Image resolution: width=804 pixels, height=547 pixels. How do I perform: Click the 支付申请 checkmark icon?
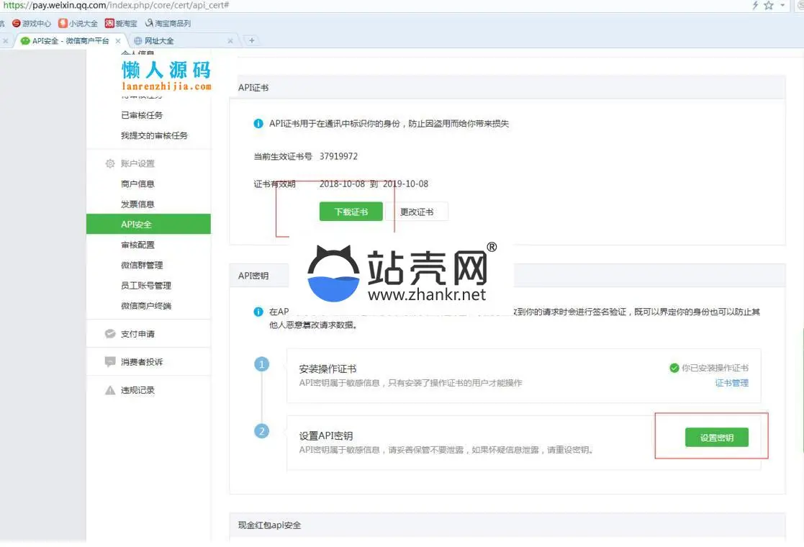click(x=110, y=334)
